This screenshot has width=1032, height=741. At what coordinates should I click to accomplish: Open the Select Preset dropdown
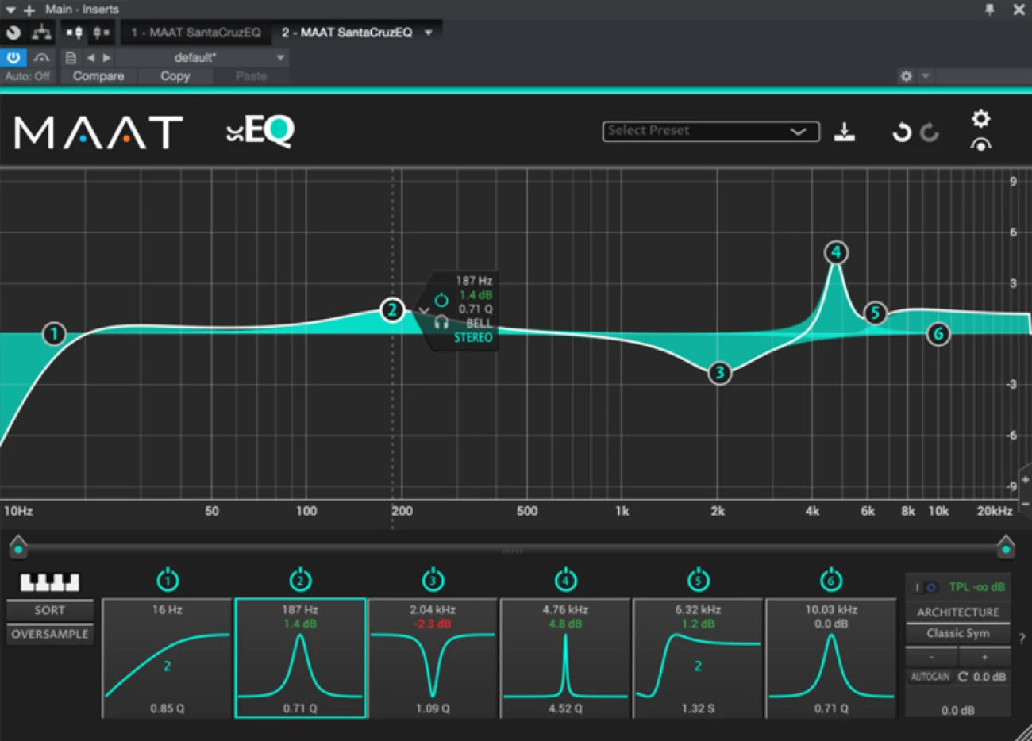pyautogui.click(x=710, y=131)
